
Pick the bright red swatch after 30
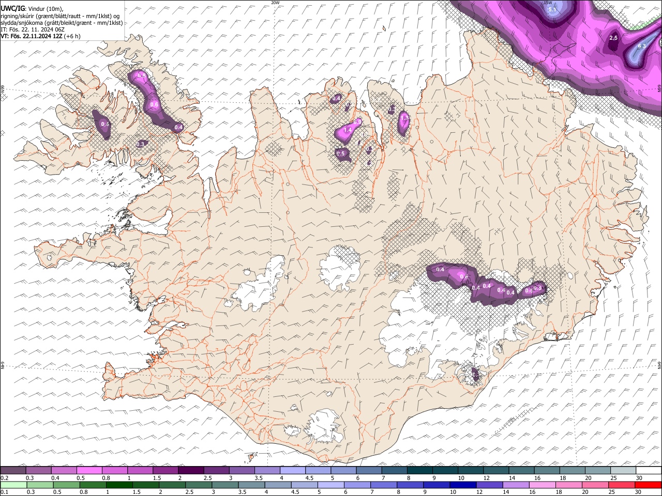[648, 485]
